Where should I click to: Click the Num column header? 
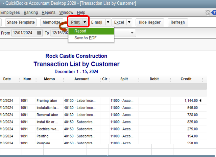point(27,79)
